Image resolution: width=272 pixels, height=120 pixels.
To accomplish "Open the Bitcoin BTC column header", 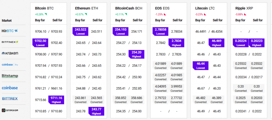I will [x=44, y=8].
